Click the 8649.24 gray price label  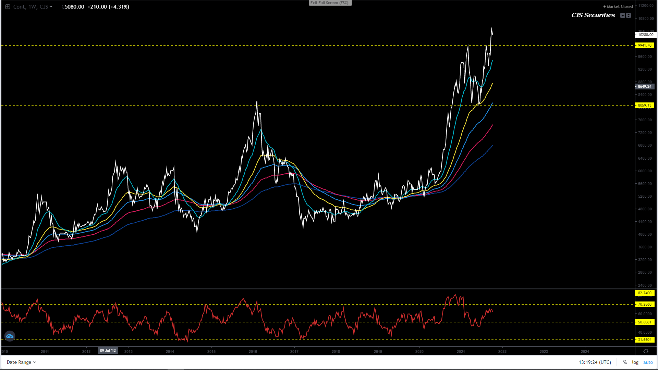(645, 86)
